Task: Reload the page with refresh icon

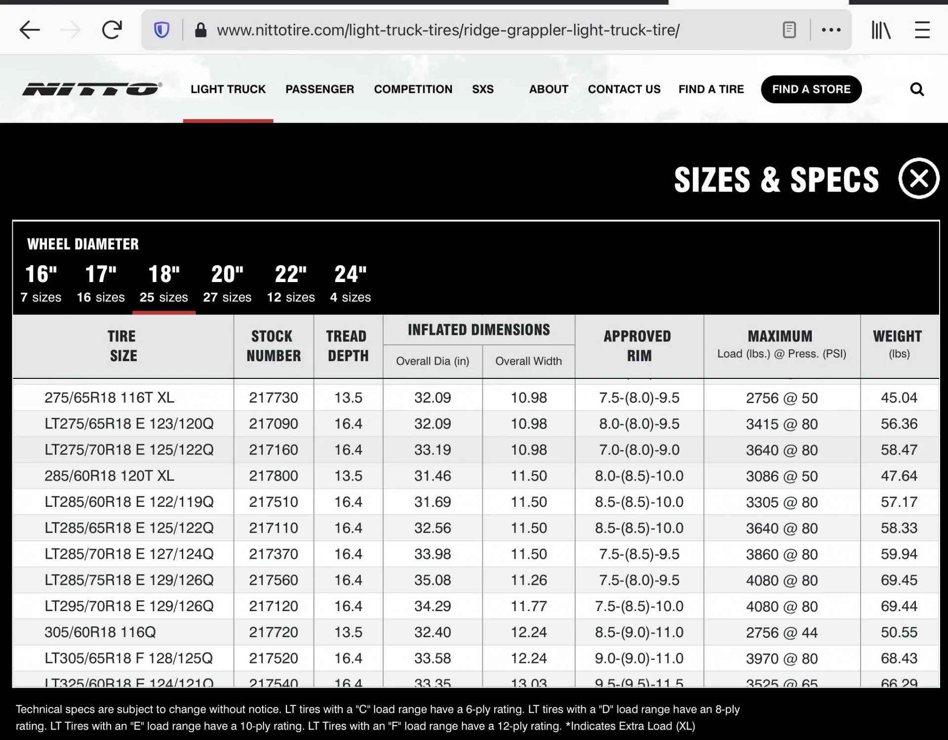Action: [x=112, y=30]
